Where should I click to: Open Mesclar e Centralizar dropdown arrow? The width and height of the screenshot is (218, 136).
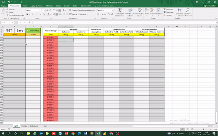click(x=88, y=14)
